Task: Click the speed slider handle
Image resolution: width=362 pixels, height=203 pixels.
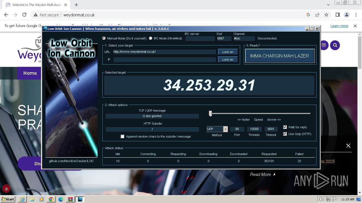Action: [x=210, y=113]
